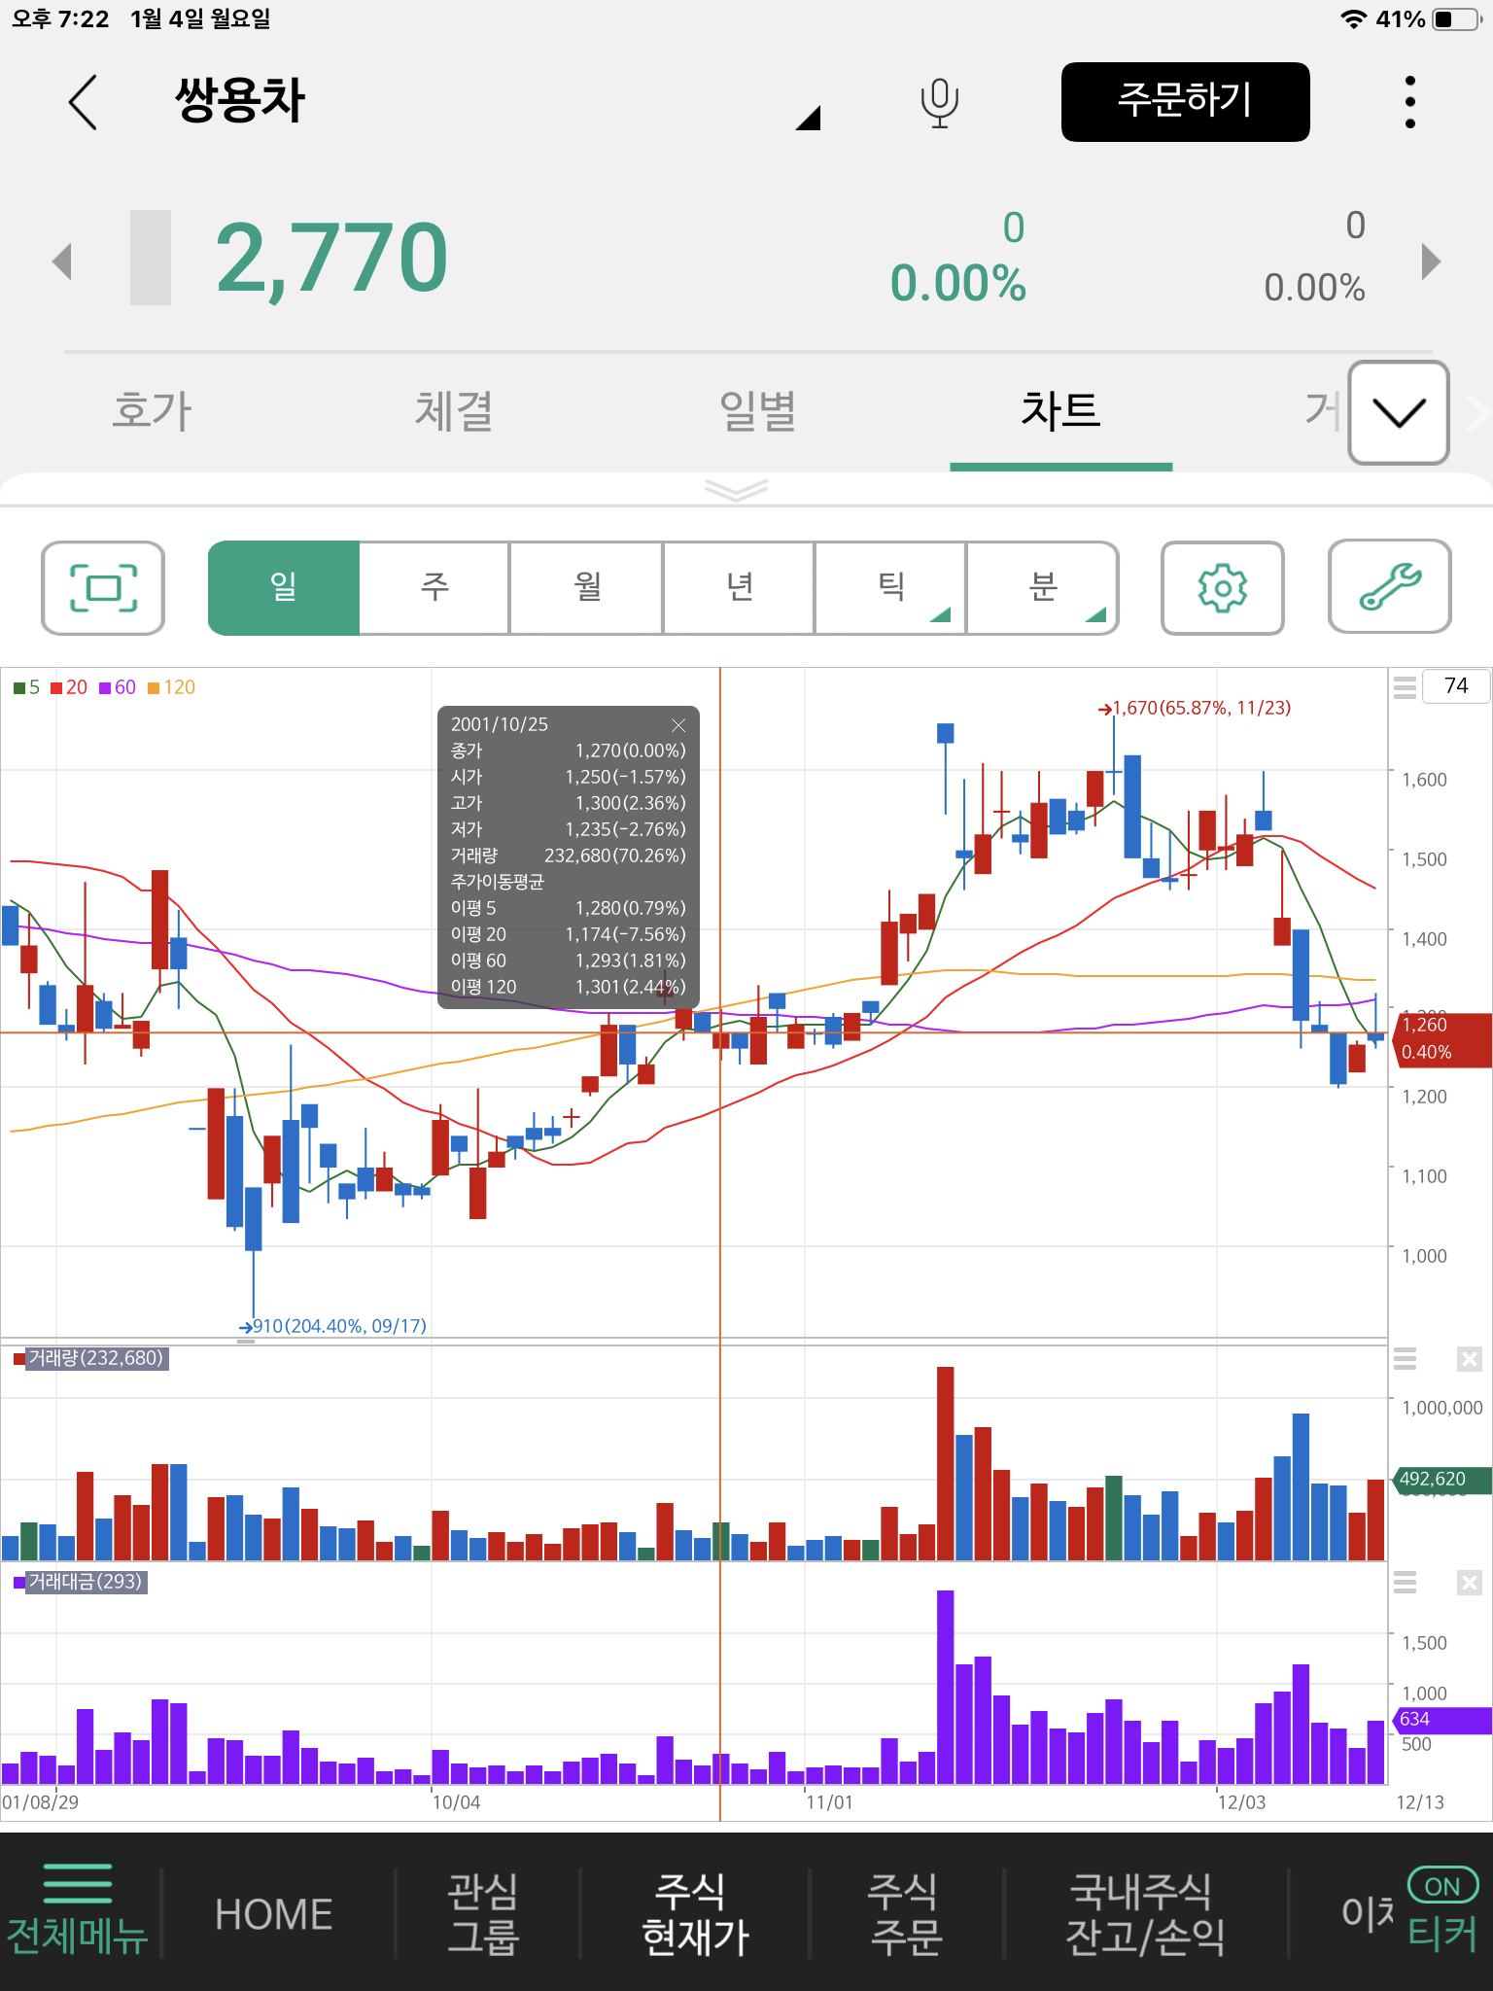The height and width of the screenshot is (1991, 1493).
Task: Click the 634 trading value axis tag
Action: (x=1441, y=1719)
